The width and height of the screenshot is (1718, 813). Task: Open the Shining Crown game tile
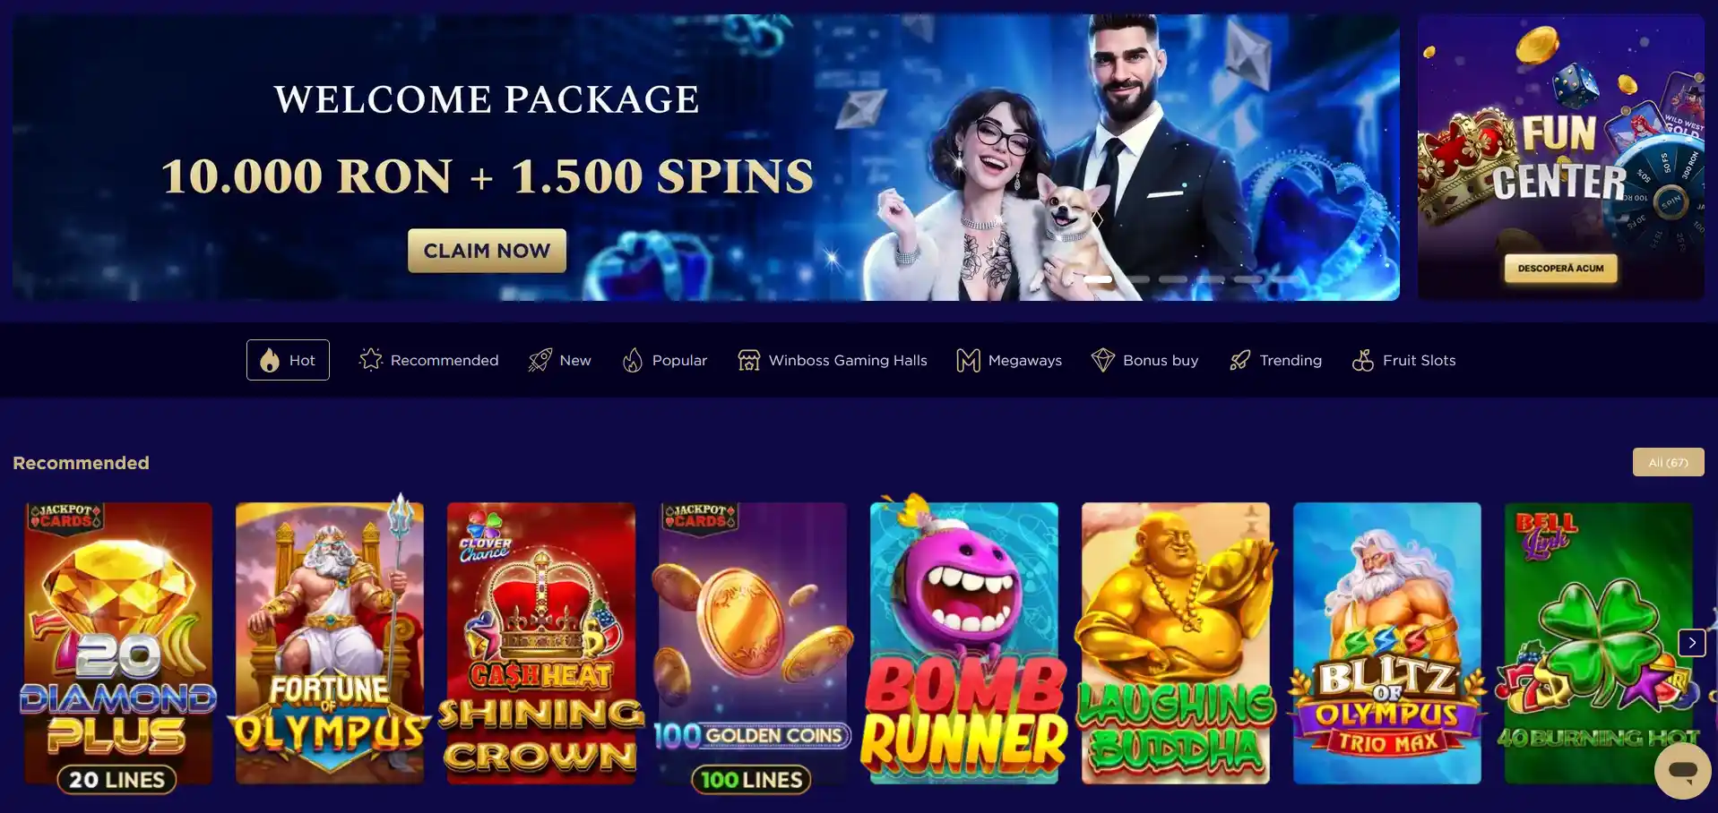tap(540, 643)
